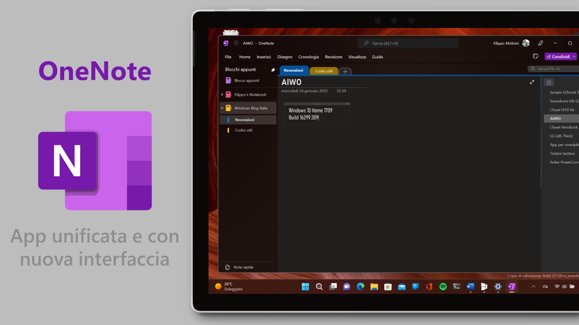Click the pen mode icon beside profile picture
This screenshot has width=579, height=325.
(x=540, y=43)
